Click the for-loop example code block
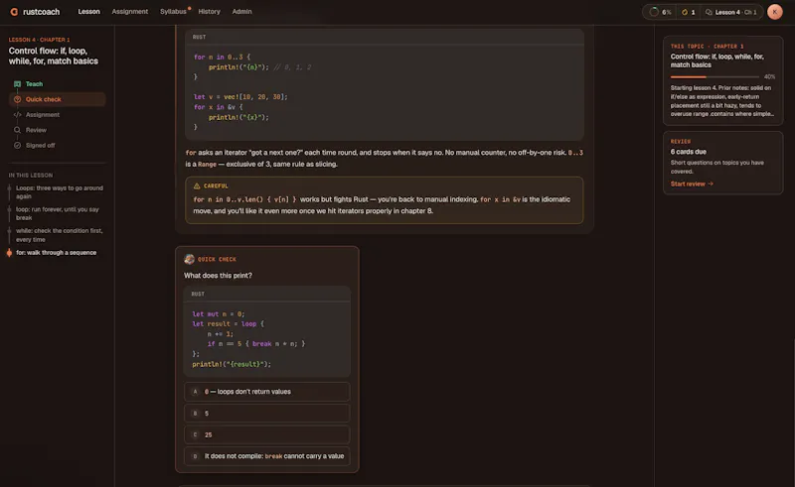The image size is (795, 487). point(385,84)
